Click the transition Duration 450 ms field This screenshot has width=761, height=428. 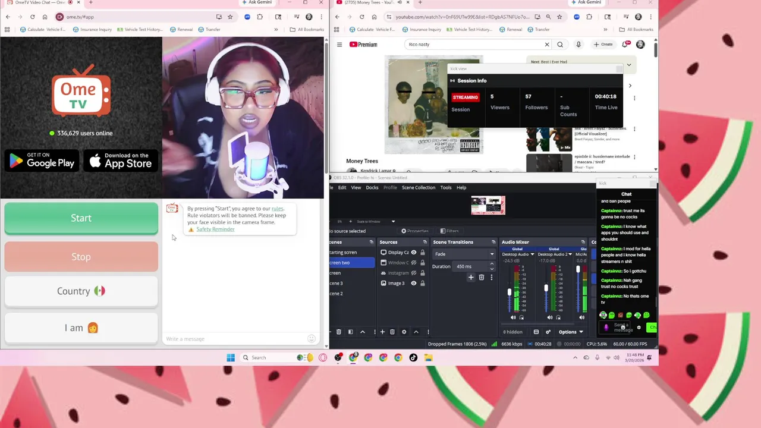tap(473, 266)
